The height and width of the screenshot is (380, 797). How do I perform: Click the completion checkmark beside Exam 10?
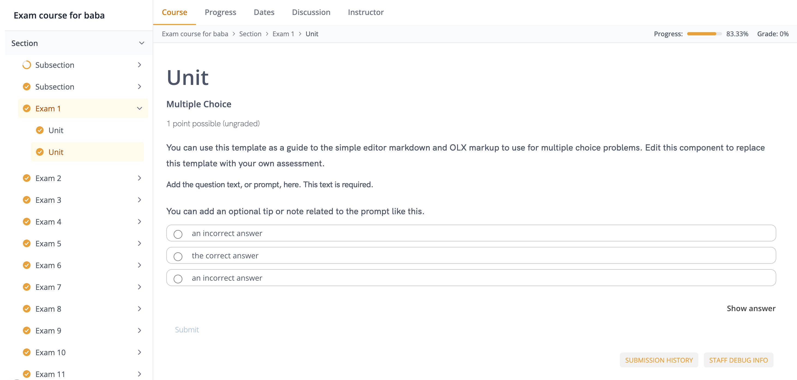click(x=27, y=352)
